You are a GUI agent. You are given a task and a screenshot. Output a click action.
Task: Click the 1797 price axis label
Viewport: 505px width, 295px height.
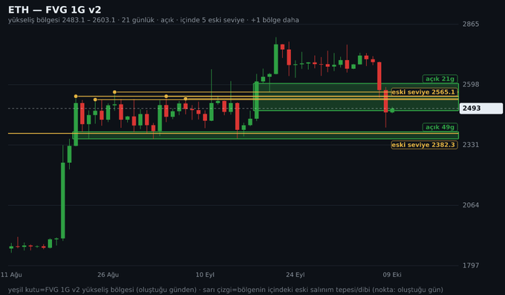pos(471,265)
